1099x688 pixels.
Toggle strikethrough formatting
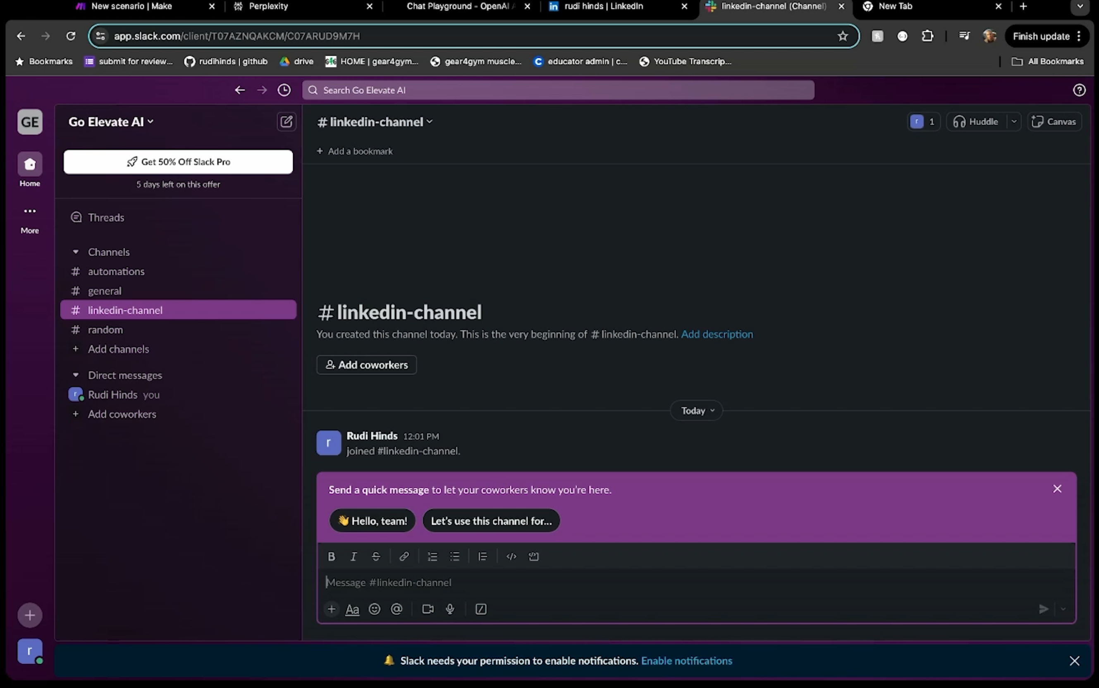point(376,556)
